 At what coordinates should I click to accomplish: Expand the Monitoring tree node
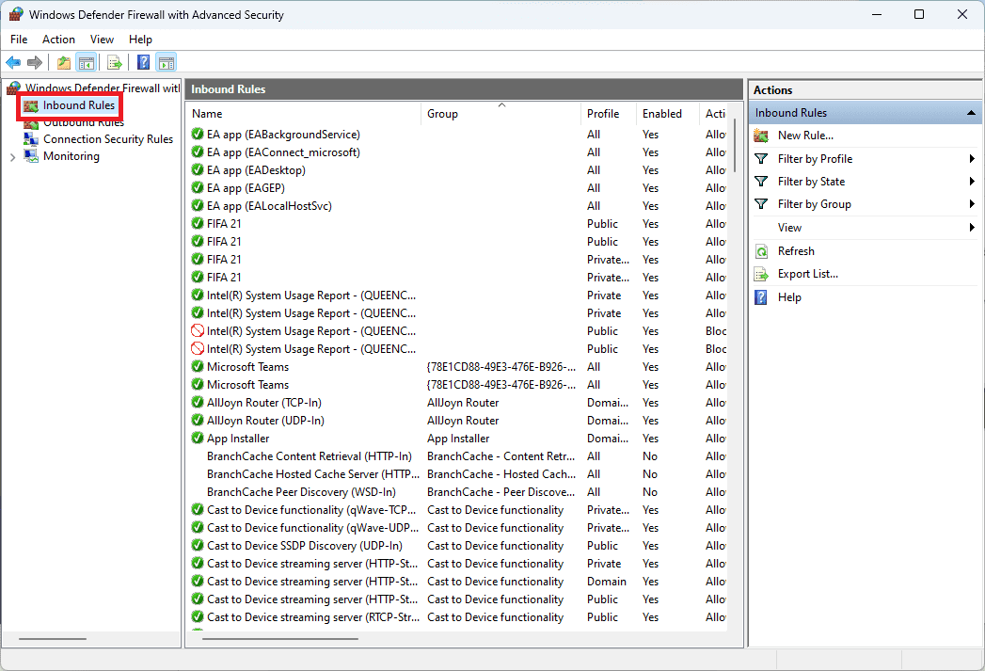click(x=12, y=157)
